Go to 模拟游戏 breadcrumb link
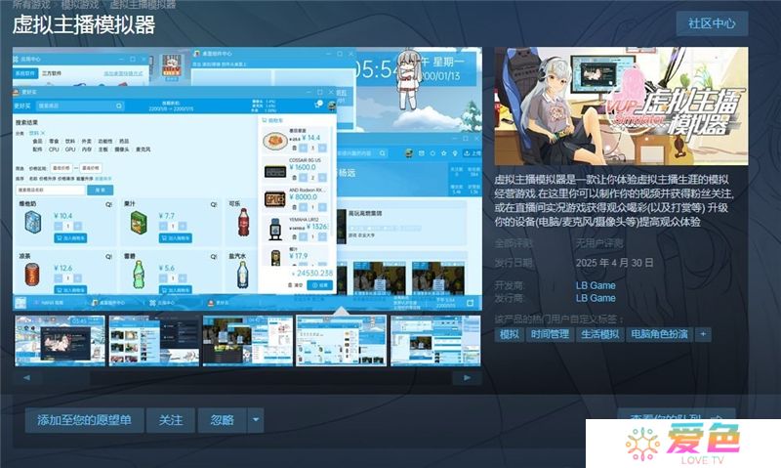Viewport: 781px width, 468px height. (x=81, y=5)
